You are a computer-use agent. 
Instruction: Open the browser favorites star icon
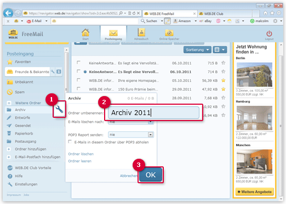click(x=272, y=13)
